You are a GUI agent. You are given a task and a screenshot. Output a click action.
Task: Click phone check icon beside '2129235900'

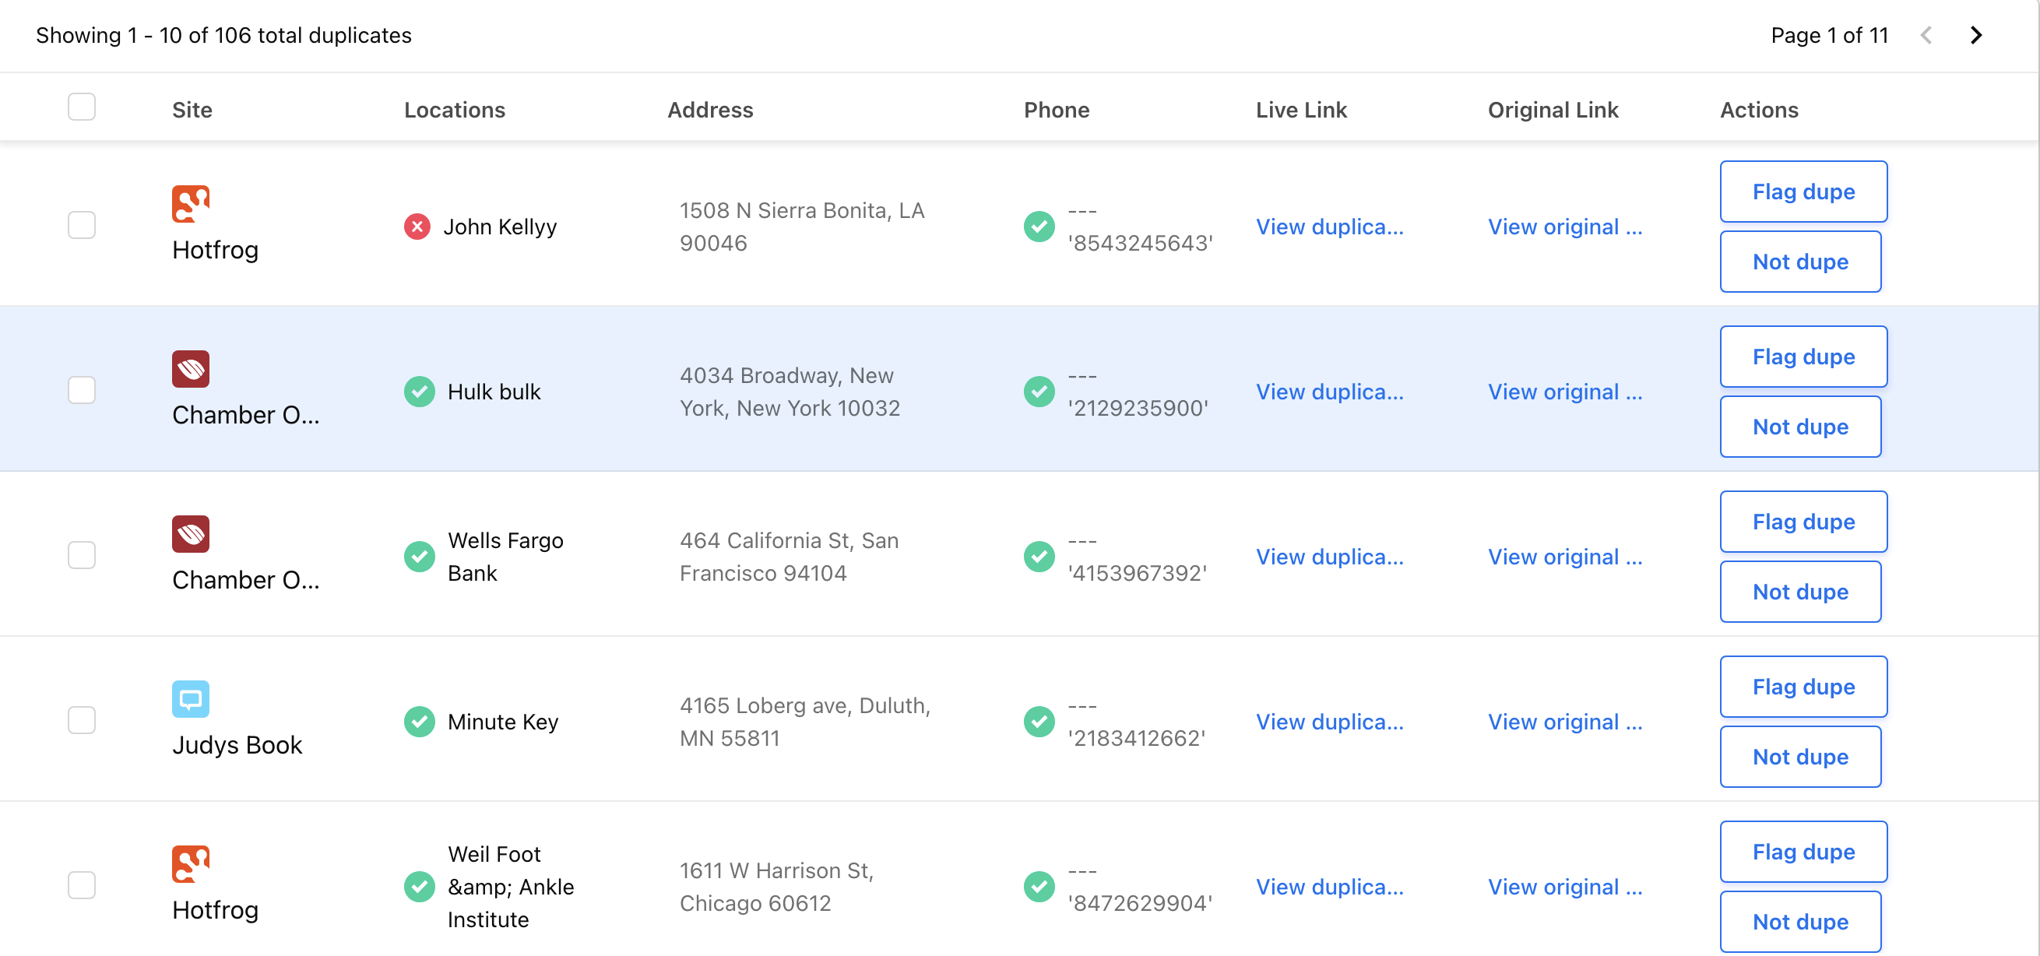pos(1039,392)
